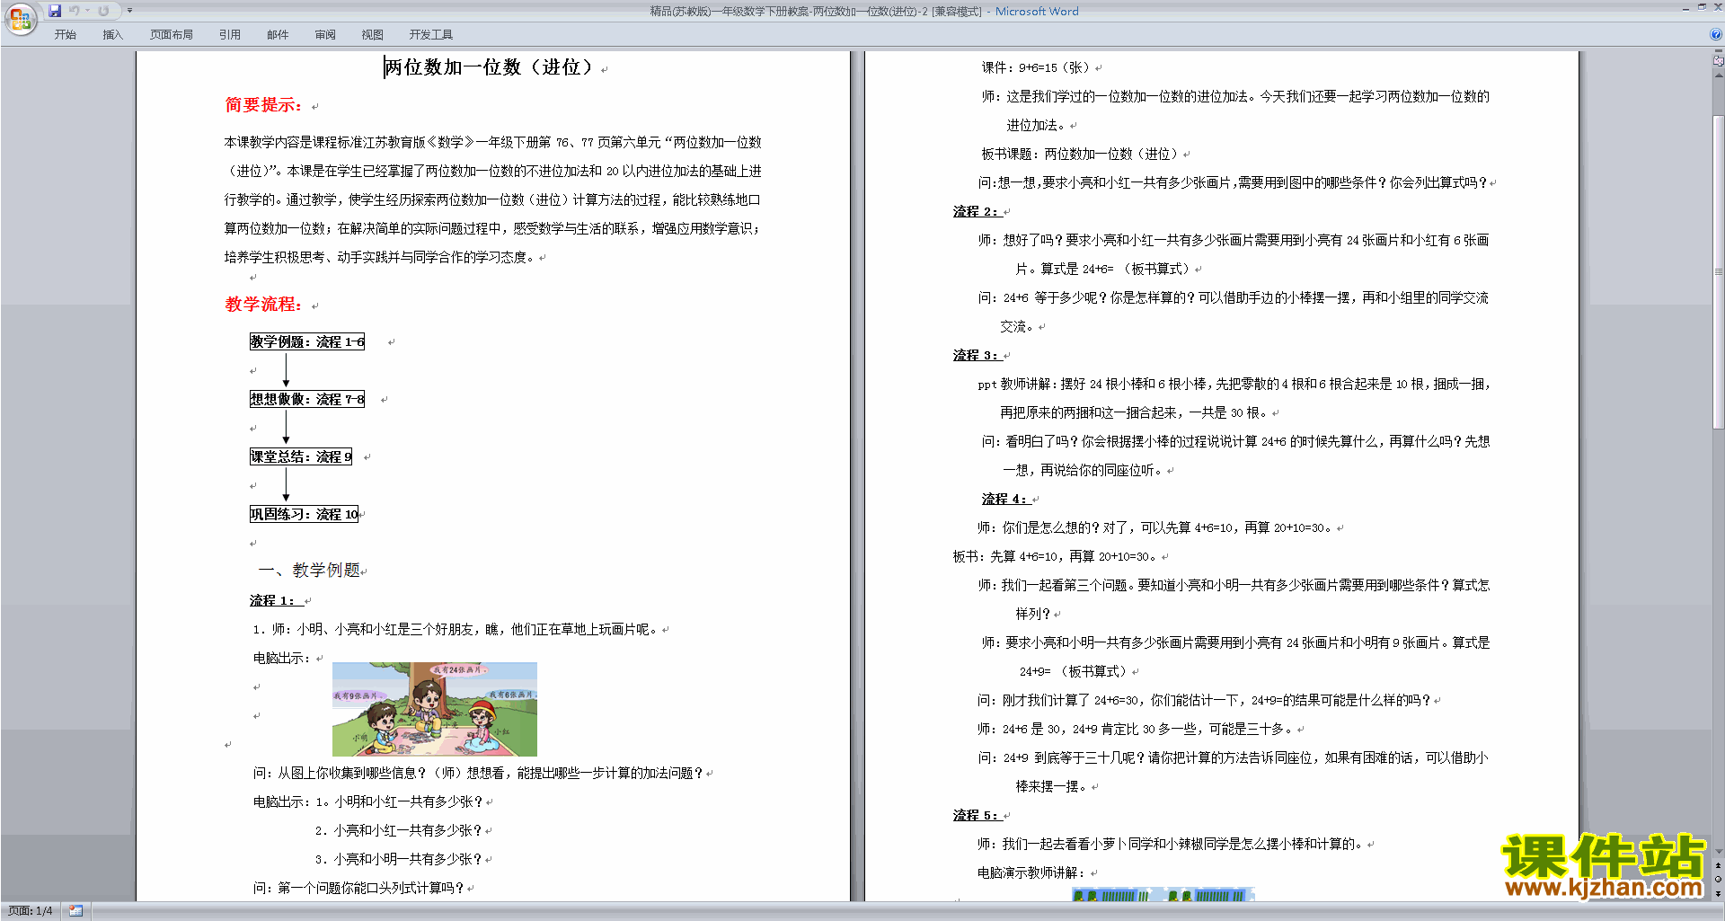Click the macro recording icon in status bar
1725x921 pixels.
75,911
